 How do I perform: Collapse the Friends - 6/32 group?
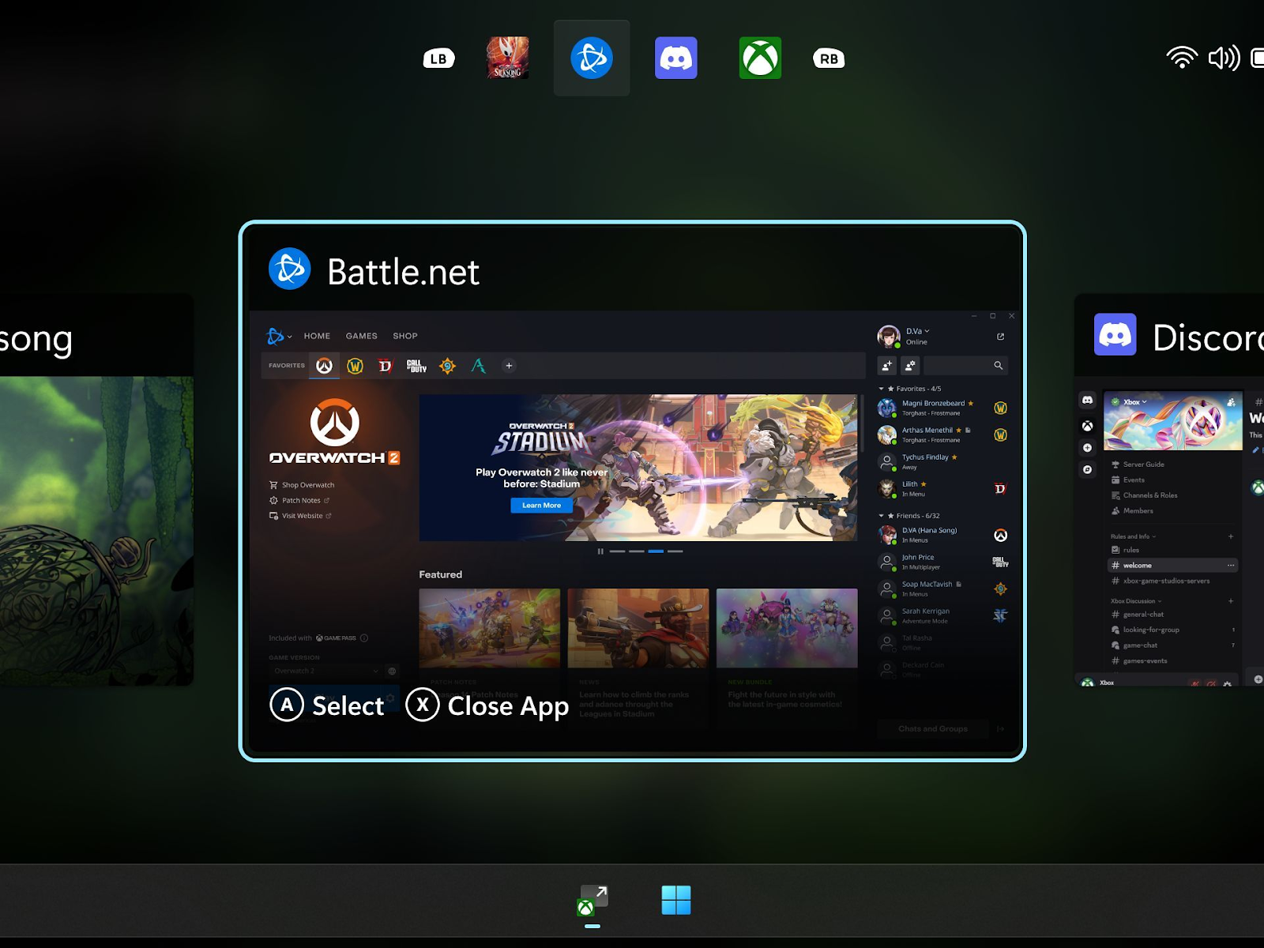click(908, 516)
